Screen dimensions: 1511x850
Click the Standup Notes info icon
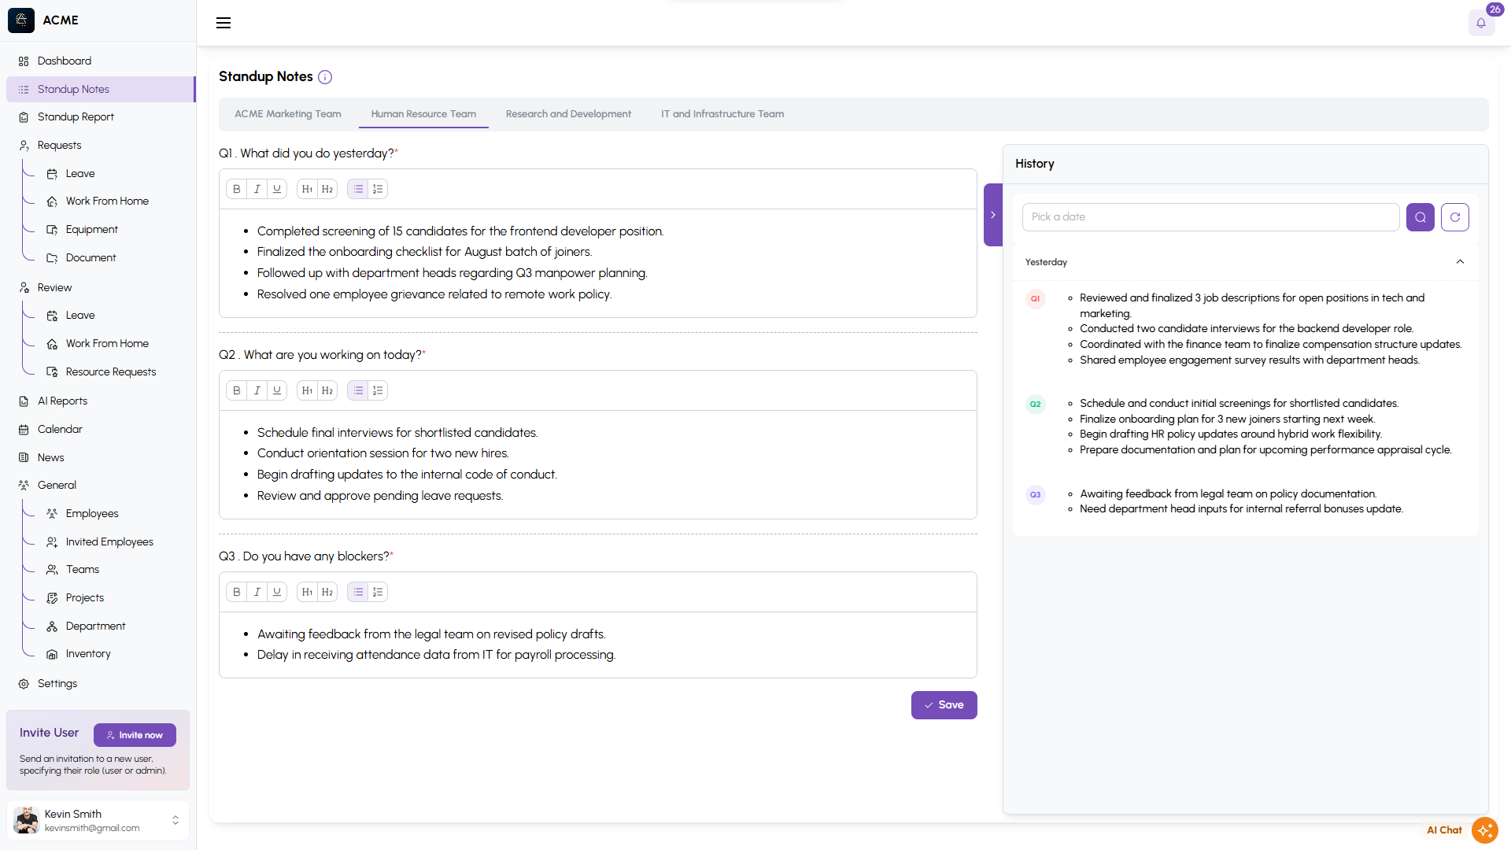(x=325, y=77)
